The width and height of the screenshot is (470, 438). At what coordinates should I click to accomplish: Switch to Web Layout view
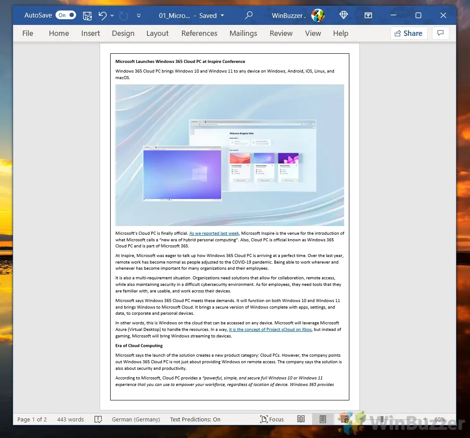[344, 419]
